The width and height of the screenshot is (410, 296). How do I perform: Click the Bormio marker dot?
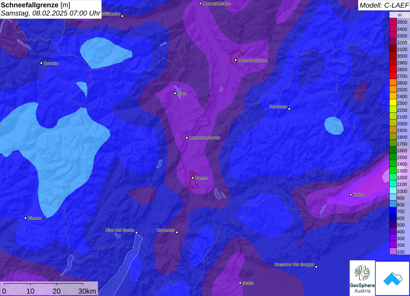(x=41, y=63)
